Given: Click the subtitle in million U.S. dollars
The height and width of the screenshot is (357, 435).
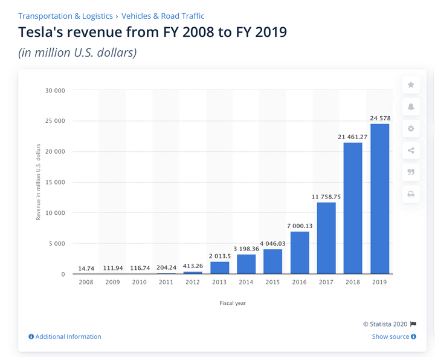Looking at the screenshot, I should click(77, 53).
